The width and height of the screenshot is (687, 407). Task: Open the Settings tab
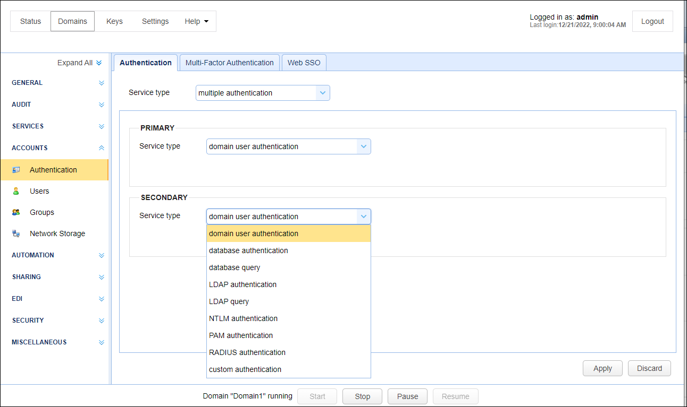point(155,21)
